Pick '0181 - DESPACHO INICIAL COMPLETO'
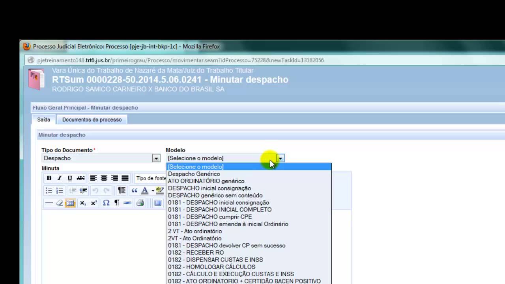The image size is (505, 284). (x=249, y=209)
